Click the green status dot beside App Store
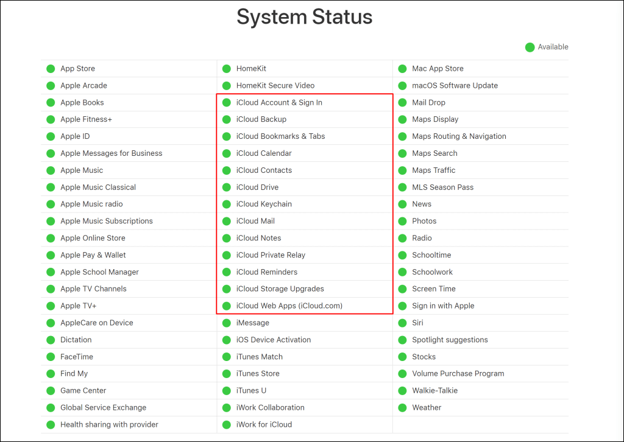The width and height of the screenshot is (624, 442). [x=51, y=69]
